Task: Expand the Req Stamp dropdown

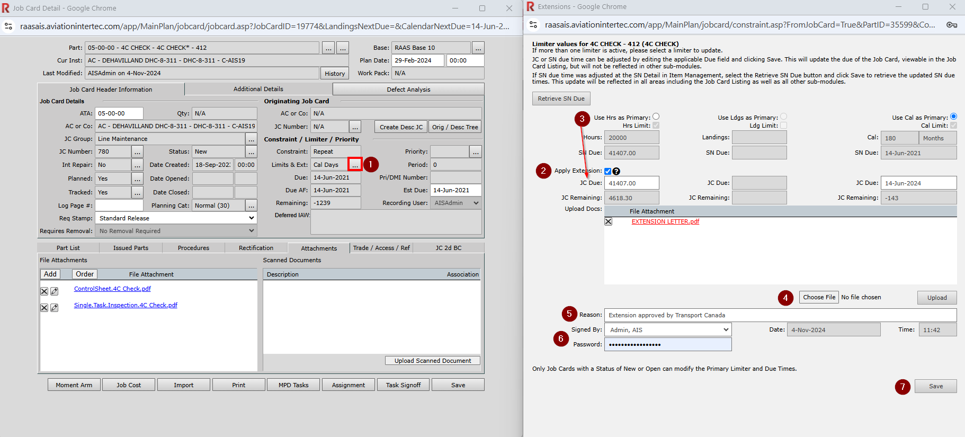Action: (x=251, y=218)
